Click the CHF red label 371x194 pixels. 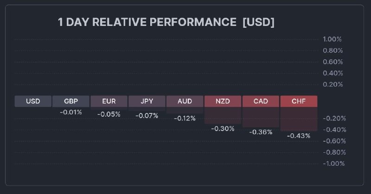(x=299, y=101)
